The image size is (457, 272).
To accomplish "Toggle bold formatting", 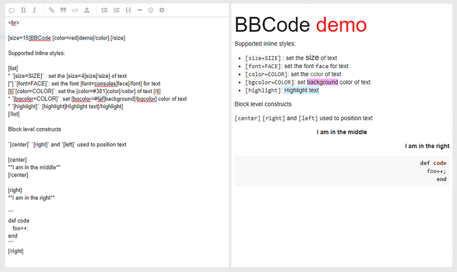I will [x=23, y=10].
